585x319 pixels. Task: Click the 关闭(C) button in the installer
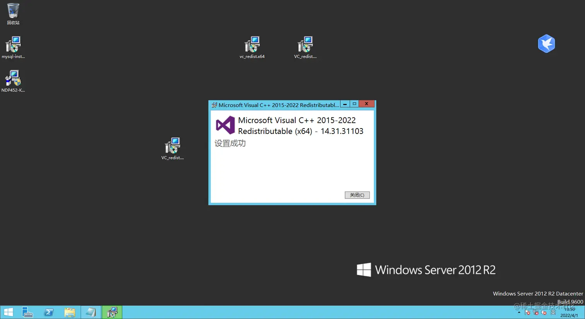pyautogui.click(x=357, y=195)
